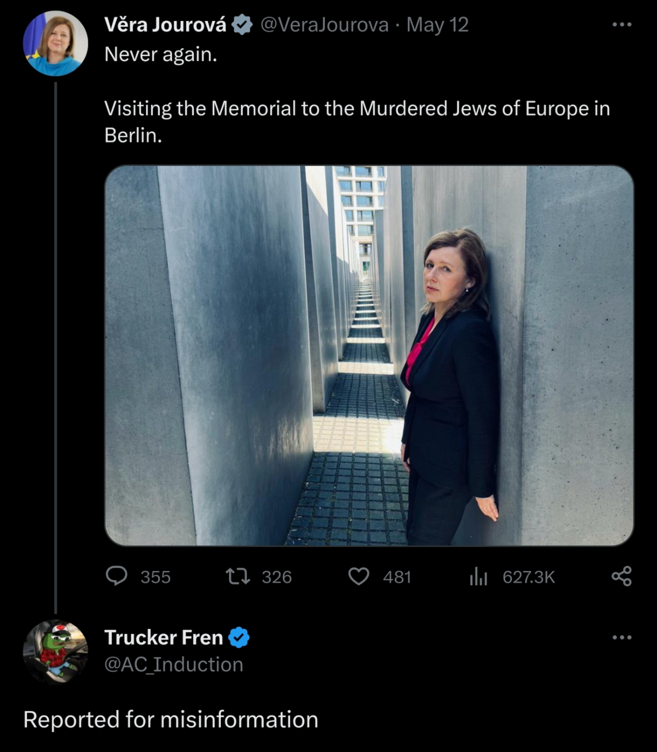The height and width of the screenshot is (752, 657).
Task: Click the reply speech bubble icon
Action: pos(116,576)
